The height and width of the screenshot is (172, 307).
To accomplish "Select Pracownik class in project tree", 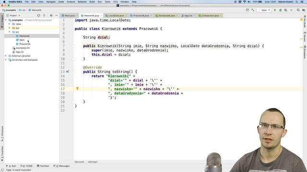I will (x=25, y=44).
